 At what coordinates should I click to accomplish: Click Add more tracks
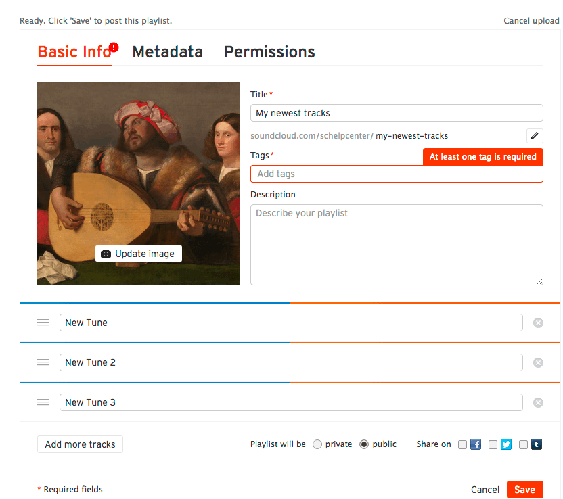click(x=80, y=444)
